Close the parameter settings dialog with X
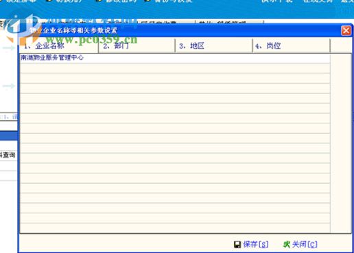354x253 pixels. pos(346,30)
